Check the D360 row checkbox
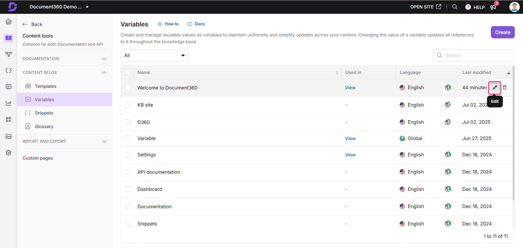The image size is (523, 248). pos(128,122)
